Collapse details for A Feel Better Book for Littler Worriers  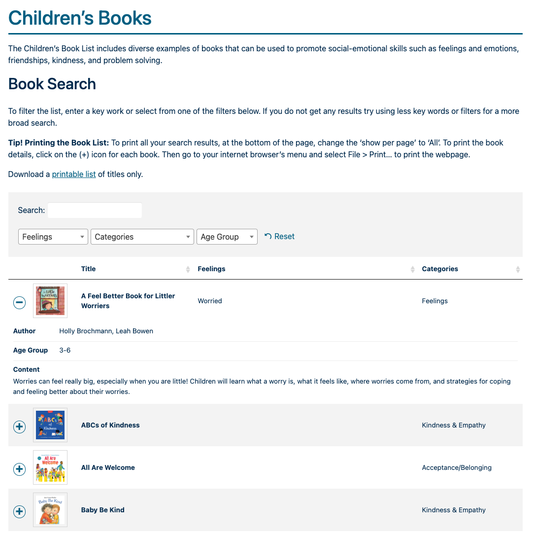(19, 302)
